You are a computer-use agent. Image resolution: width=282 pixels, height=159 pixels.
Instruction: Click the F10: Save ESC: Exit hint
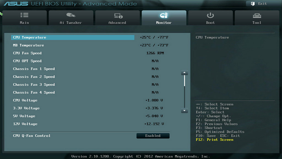pos(218,136)
